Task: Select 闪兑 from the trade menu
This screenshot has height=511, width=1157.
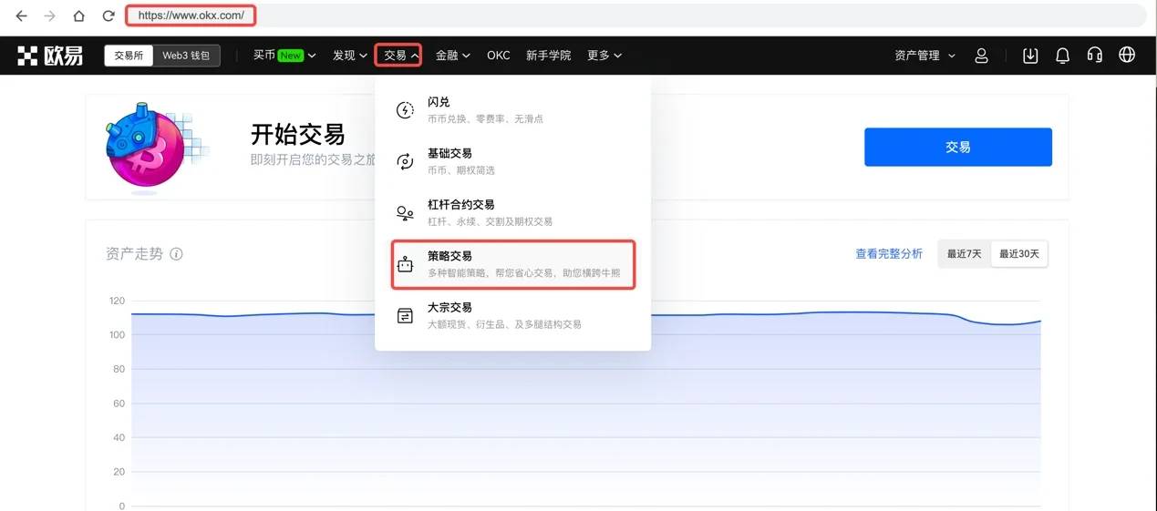Action: click(512, 110)
